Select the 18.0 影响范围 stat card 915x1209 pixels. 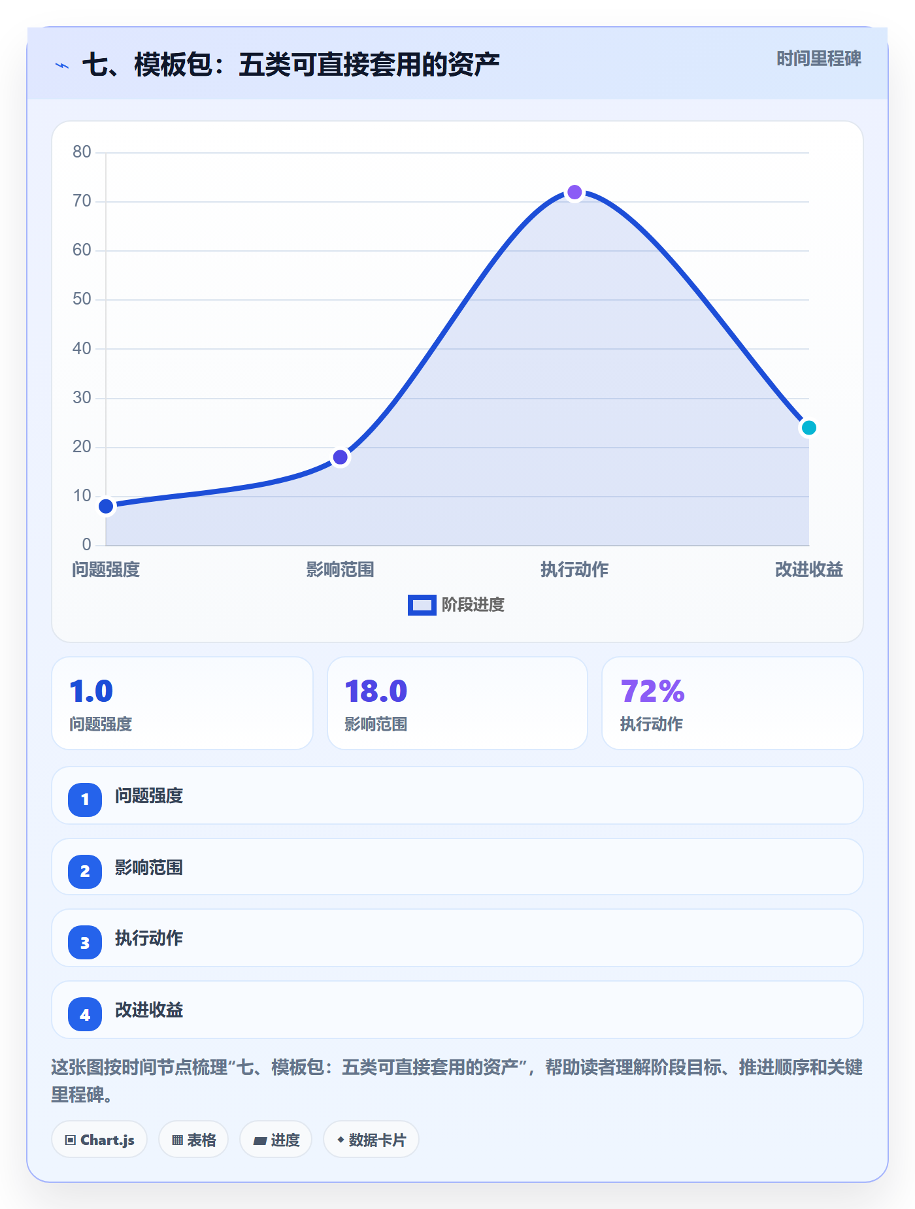tap(457, 703)
